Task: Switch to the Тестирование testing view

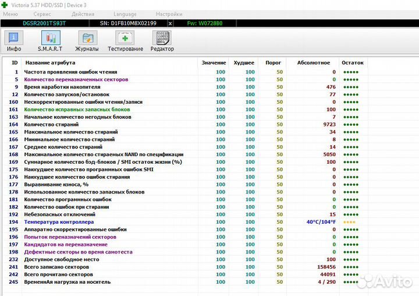Action: (x=125, y=41)
